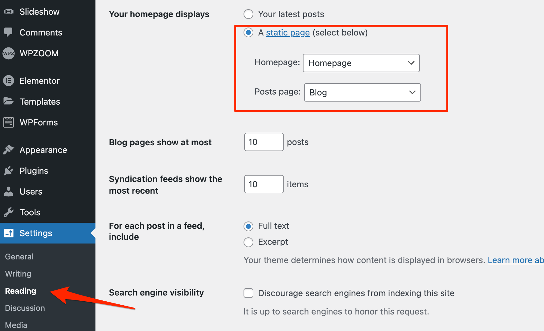Go to Discussion settings submenu
The image size is (544, 331).
[x=25, y=308]
